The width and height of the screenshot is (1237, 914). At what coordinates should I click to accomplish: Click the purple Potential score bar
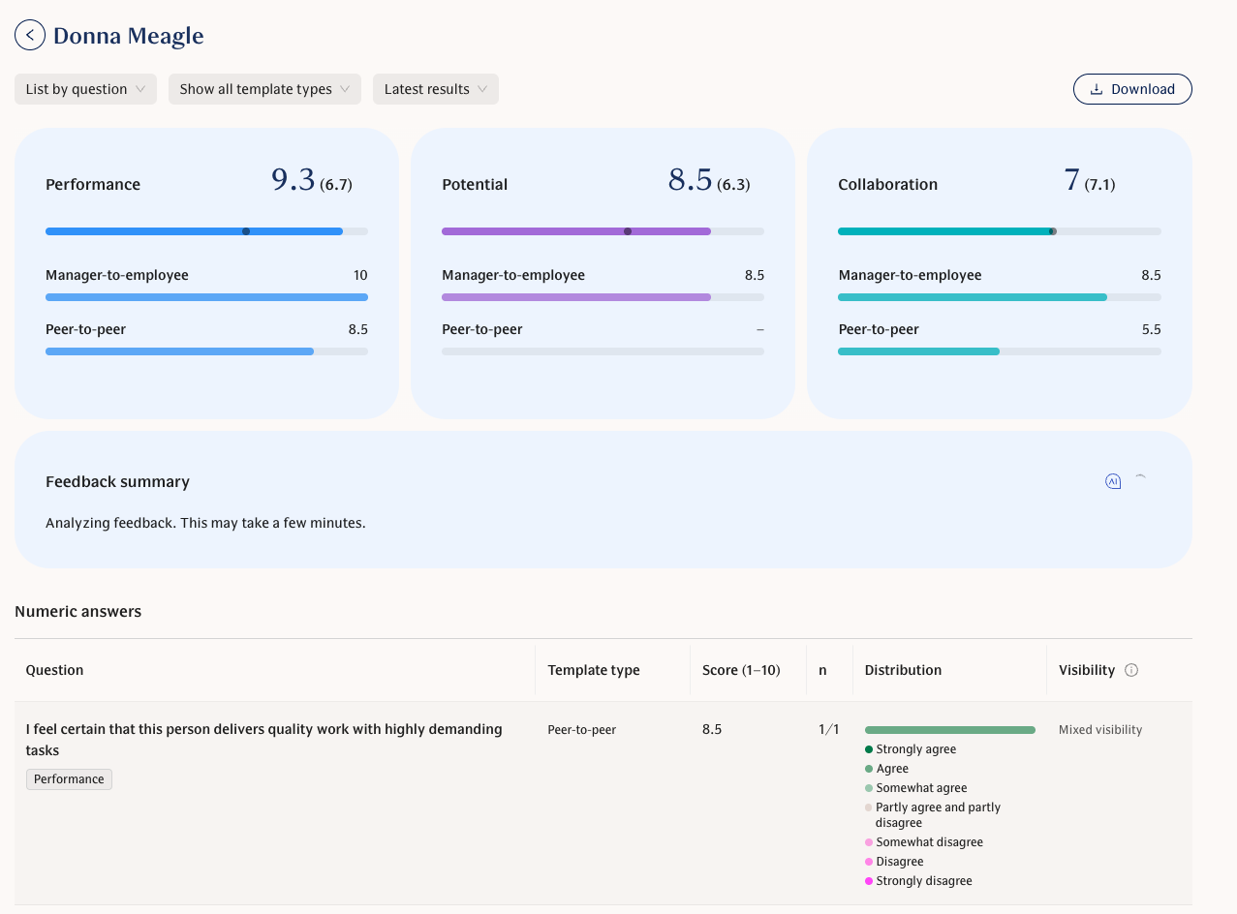pyautogui.click(x=576, y=231)
